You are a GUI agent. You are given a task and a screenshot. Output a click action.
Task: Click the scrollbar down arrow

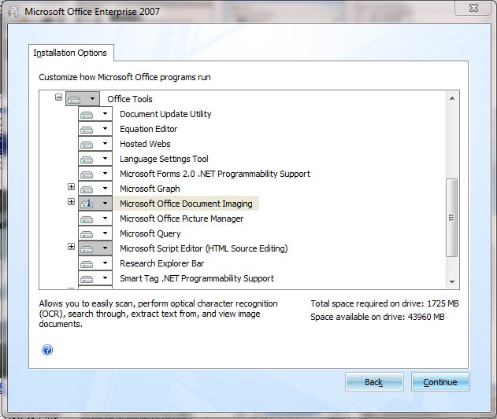coord(452,281)
